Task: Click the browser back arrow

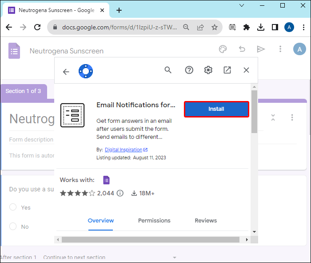Action: pyautogui.click(x=9, y=27)
